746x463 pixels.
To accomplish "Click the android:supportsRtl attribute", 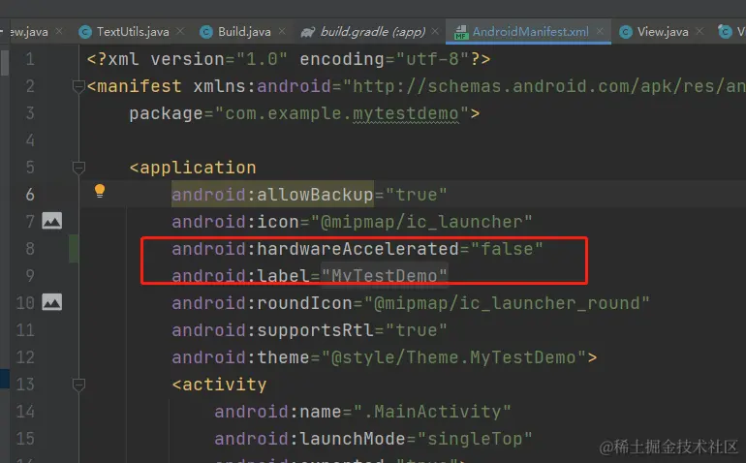I will click(272, 330).
